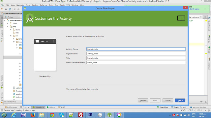Edit the Layout Name field
211x118 pixels.
tap(136, 53)
